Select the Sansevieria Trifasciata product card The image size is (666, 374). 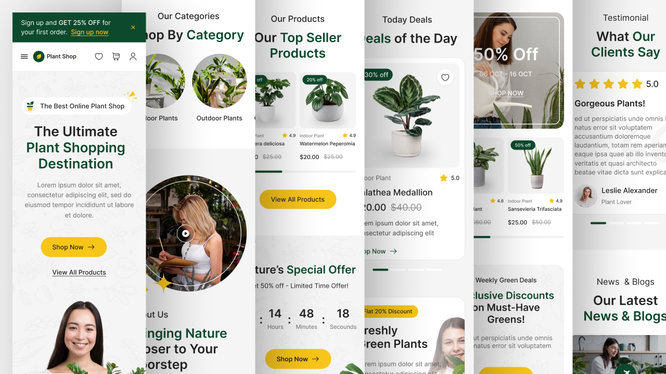[536, 183]
